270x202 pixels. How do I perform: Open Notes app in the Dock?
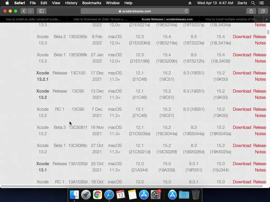(x=132, y=195)
